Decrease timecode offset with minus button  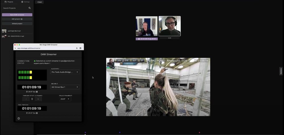tap(26, 99)
